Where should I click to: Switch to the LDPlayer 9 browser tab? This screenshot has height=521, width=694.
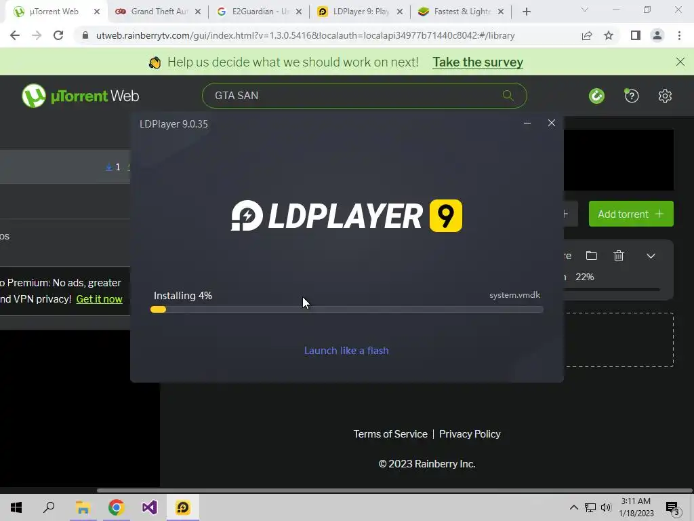pos(361,12)
